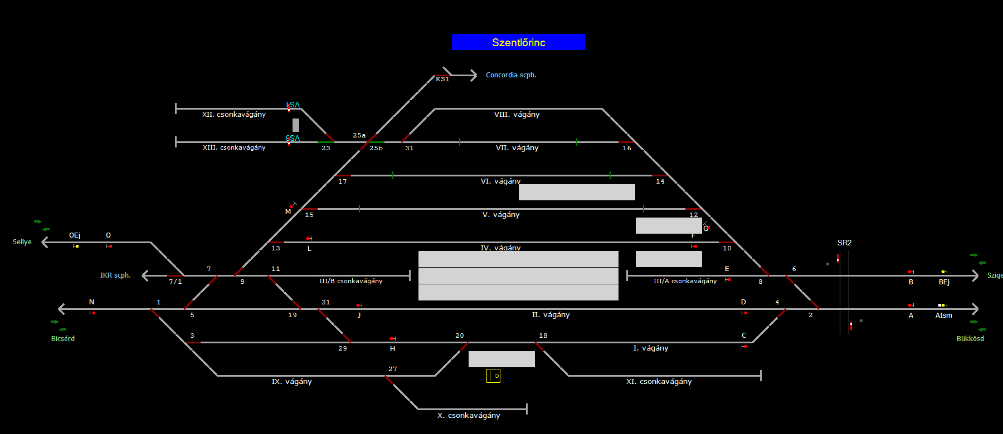This screenshot has height=434, width=1003.
Task: Click the IKR scph. label
Action: pos(115,275)
